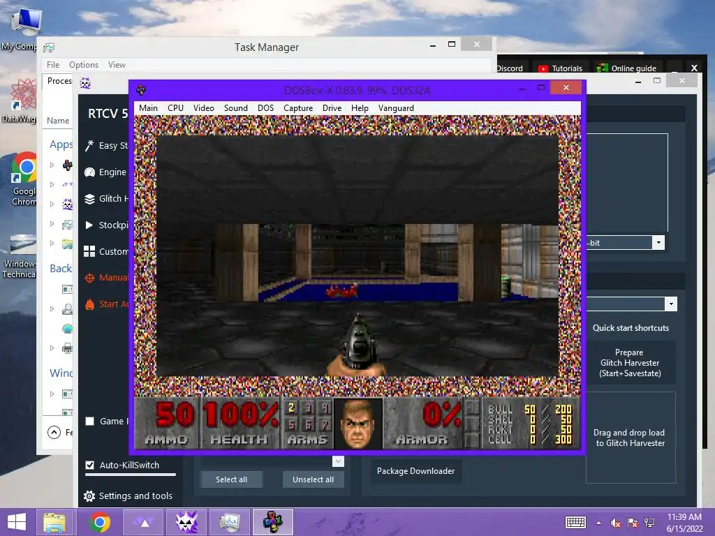The width and height of the screenshot is (715, 536).
Task: Click the Task Manager title bar icon
Action: click(x=50, y=47)
